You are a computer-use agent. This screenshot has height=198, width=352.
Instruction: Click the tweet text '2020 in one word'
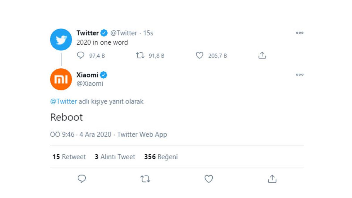pos(102,42)
